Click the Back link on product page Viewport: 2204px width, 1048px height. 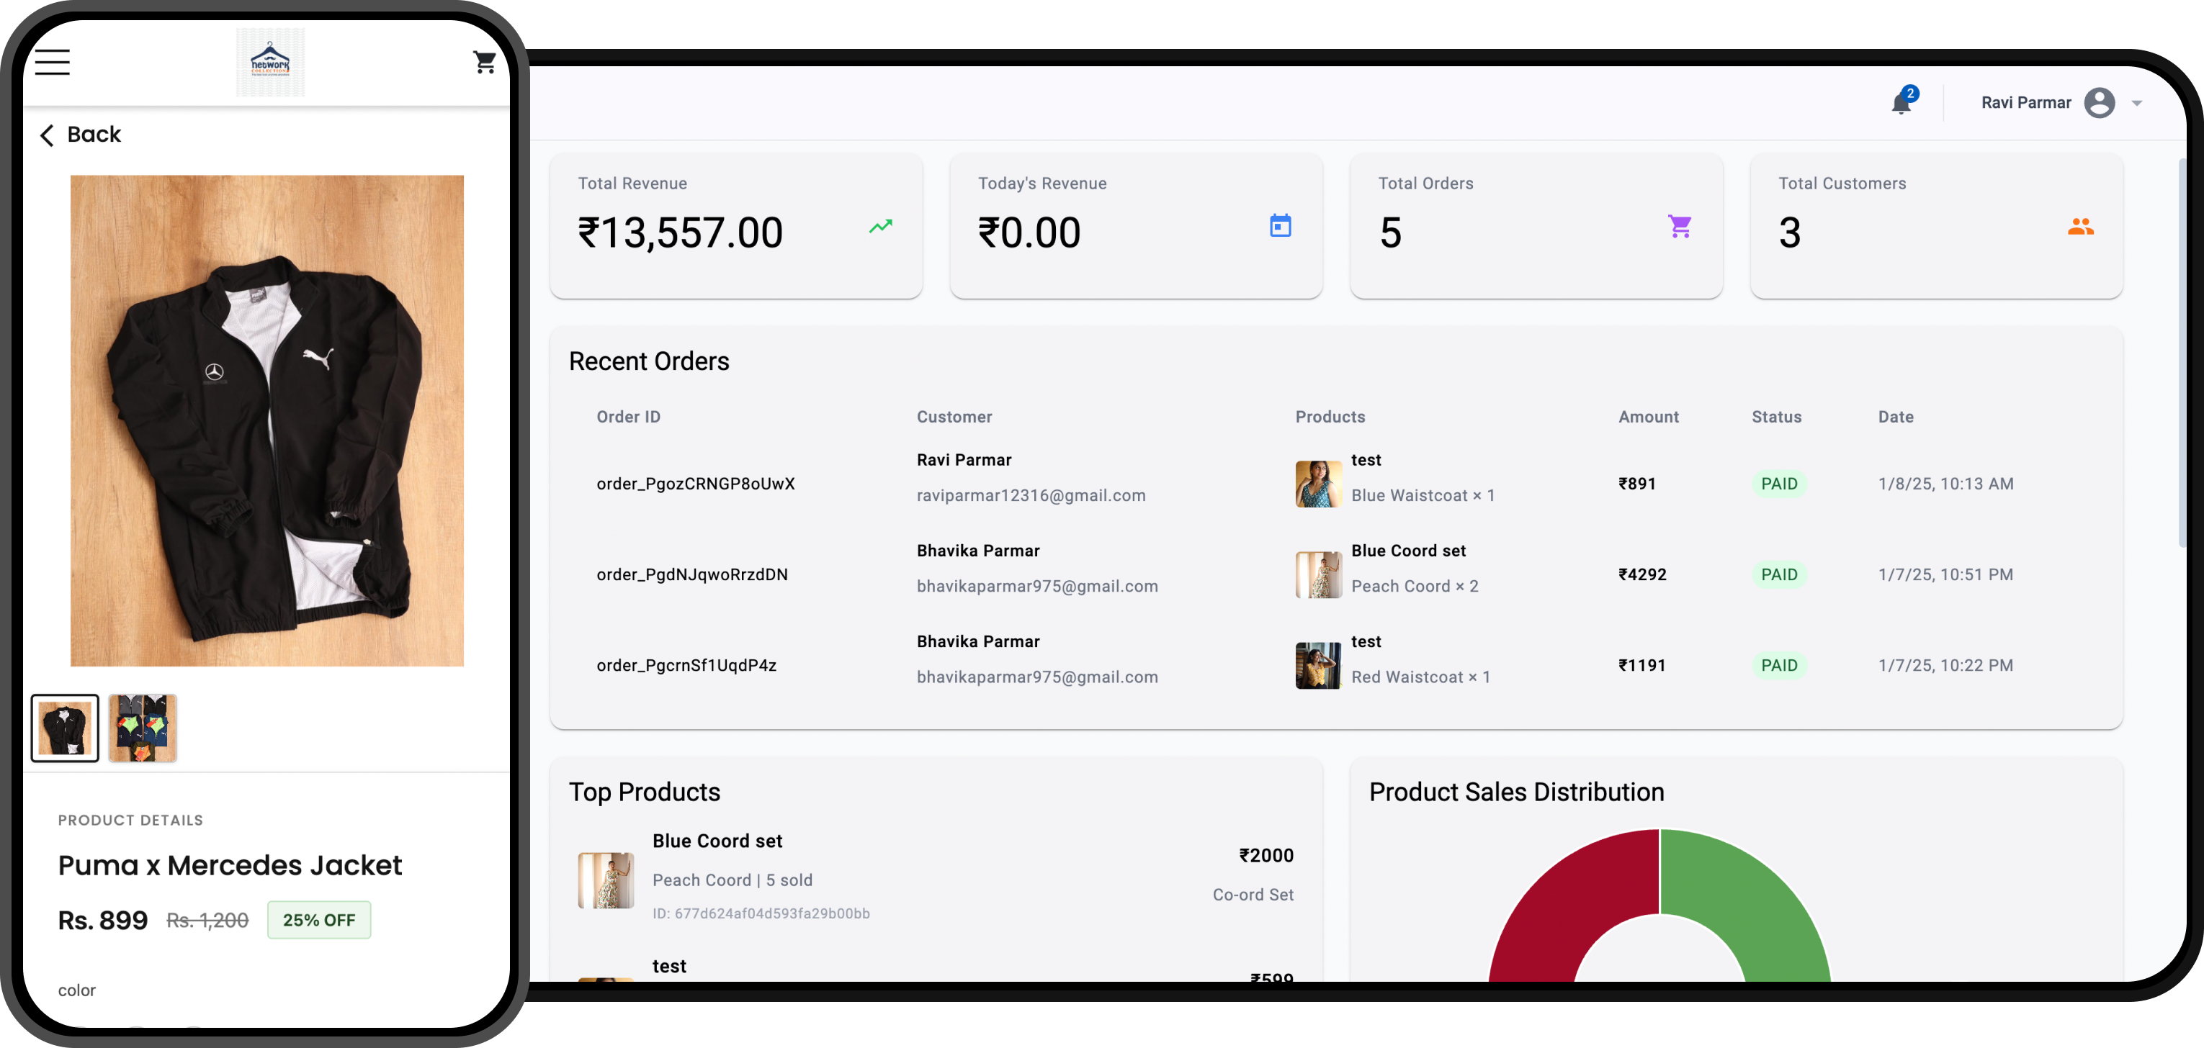[x=79, y=134]
